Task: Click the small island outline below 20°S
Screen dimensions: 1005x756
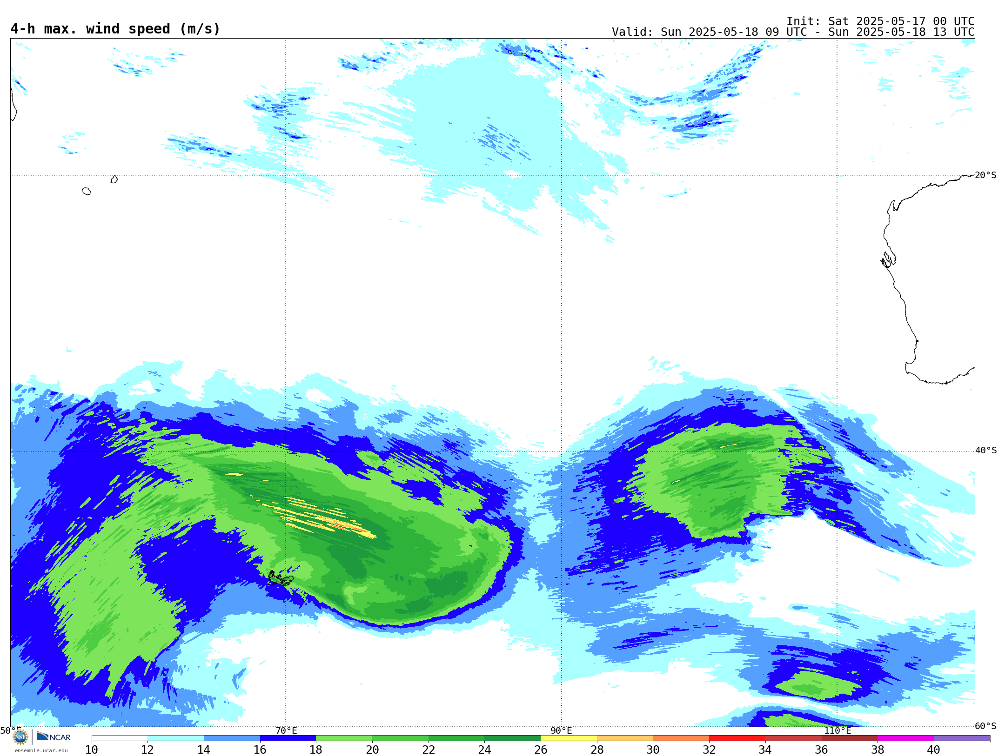Action: (87, 191)
